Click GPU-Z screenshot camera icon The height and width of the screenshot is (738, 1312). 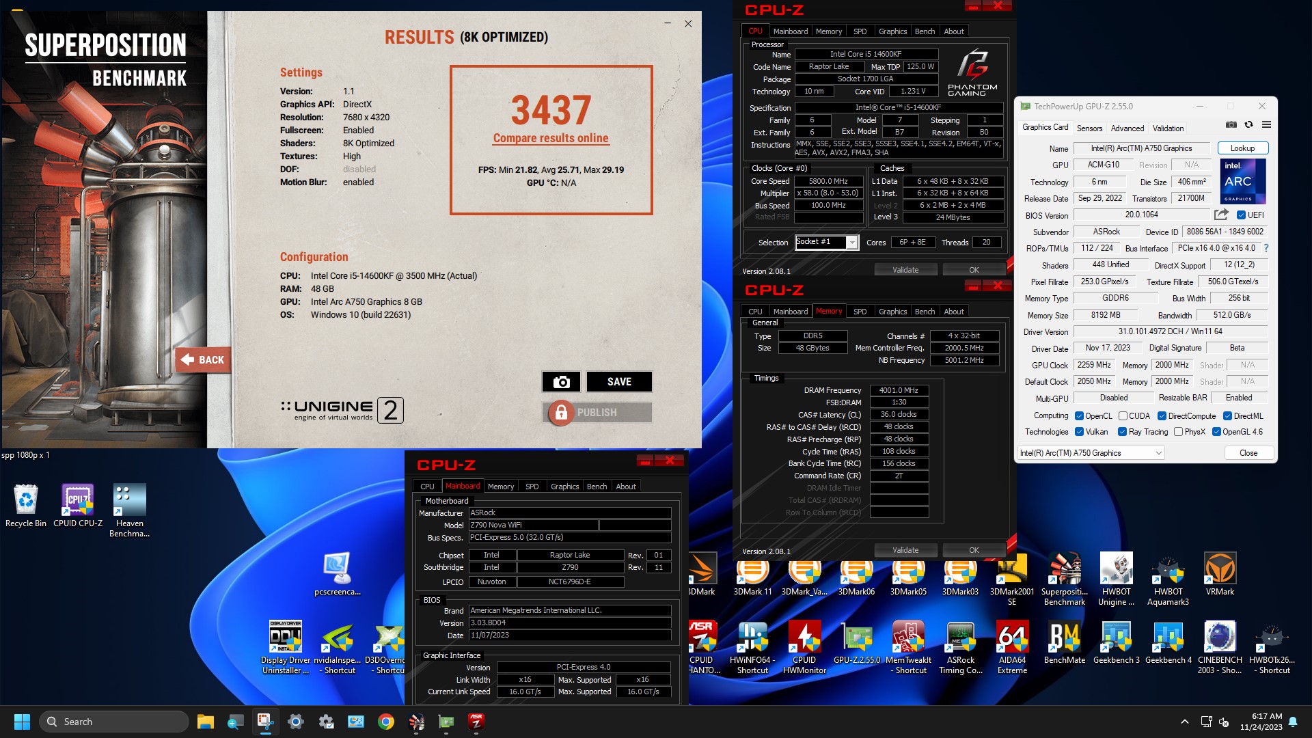tap(1231, 125)
